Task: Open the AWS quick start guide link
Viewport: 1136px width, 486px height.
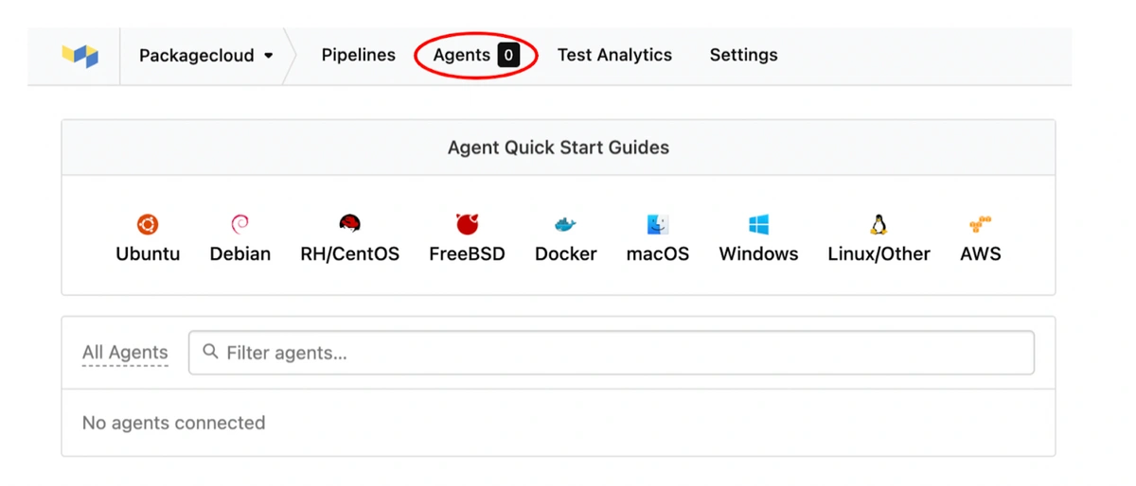Action: [x=981, y=253]
